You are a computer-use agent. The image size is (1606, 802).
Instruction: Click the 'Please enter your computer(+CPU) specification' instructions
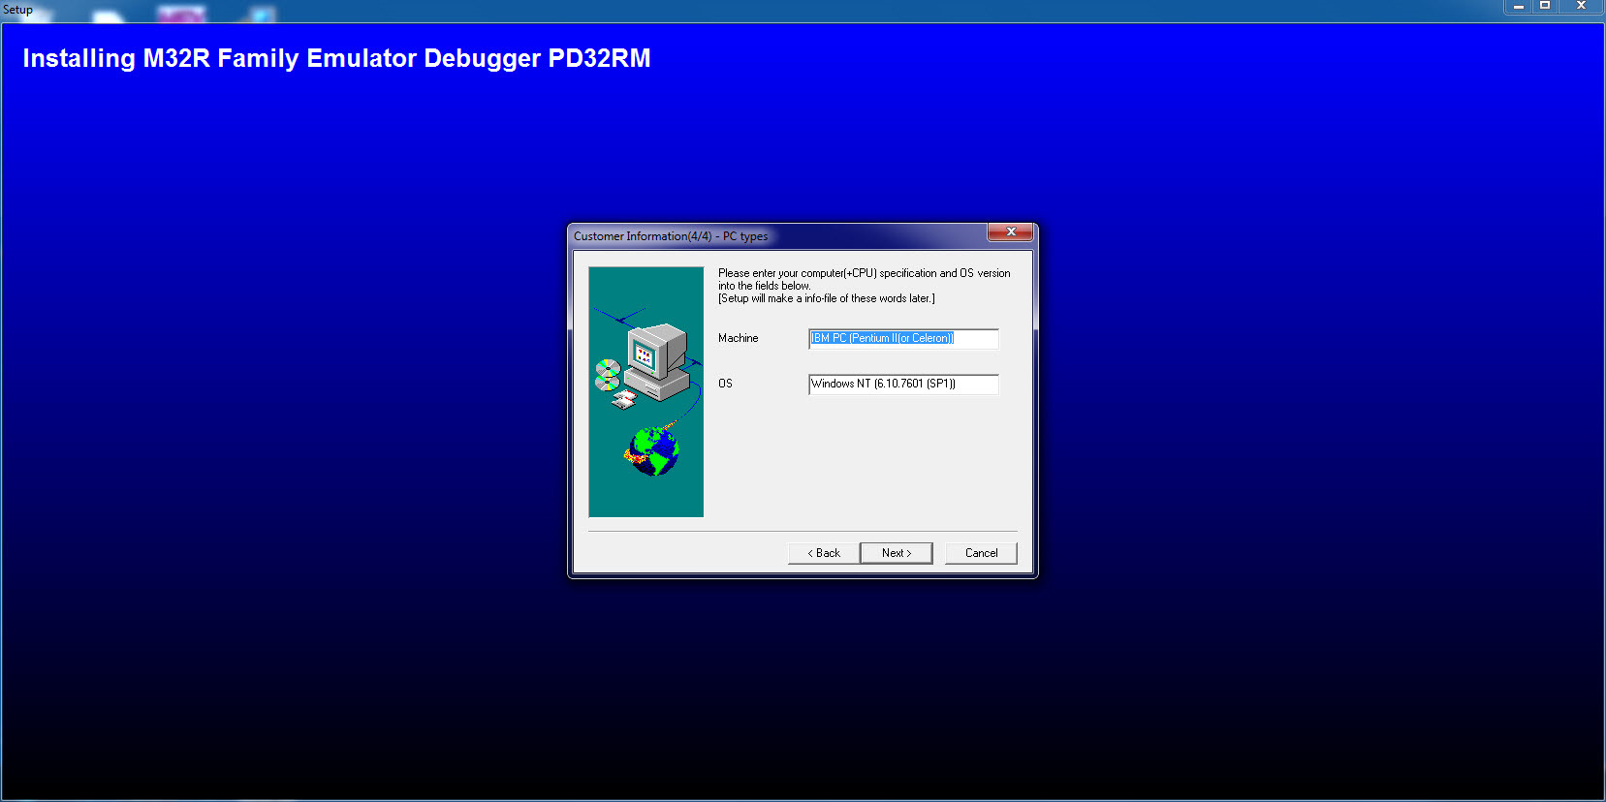pyautogui.click(x=864, y=286)
